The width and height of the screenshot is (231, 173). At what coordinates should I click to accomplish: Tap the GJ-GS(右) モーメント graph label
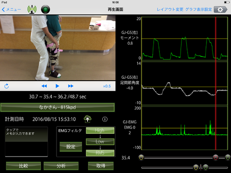pyautogui.click(x=130, y=38)
